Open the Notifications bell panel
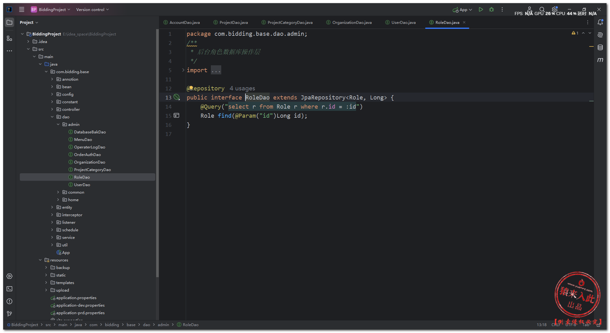Viewport: 610px width, 333px height. click(x=600, y=22)
